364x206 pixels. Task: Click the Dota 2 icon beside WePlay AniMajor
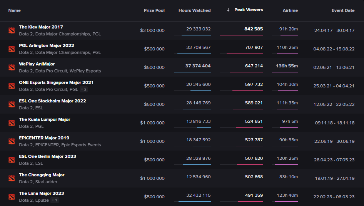[x=12, y=67]
